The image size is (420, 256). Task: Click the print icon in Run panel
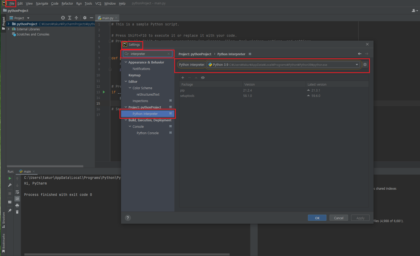coord(17,205)
